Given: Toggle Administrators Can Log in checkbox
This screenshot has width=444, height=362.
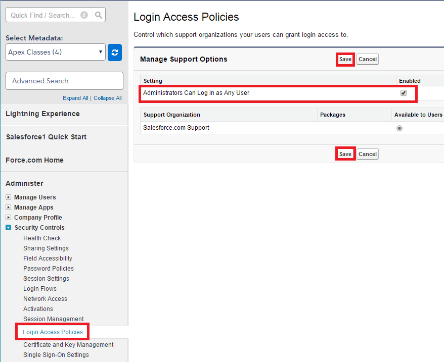Looking at the screenshot, I should tap(403, 93).
